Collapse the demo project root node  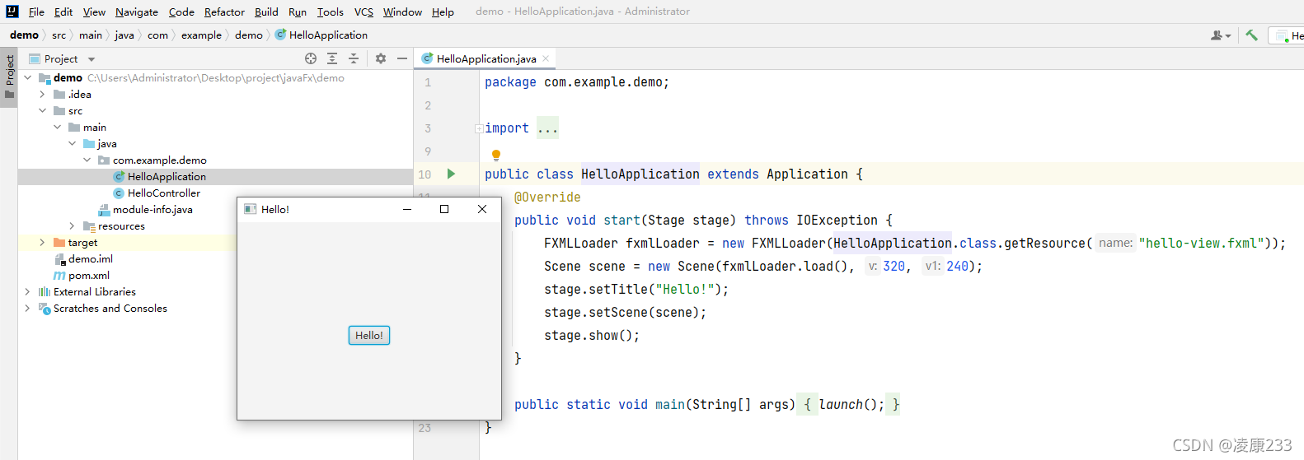pos(28,77)
